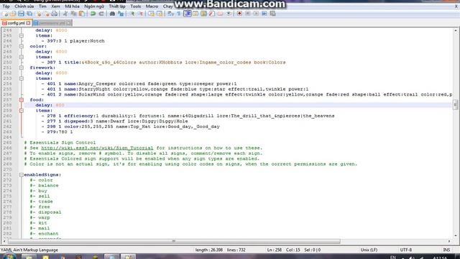
Task: Click the Close All documents toolbar icon
Action: click(47, 14)
